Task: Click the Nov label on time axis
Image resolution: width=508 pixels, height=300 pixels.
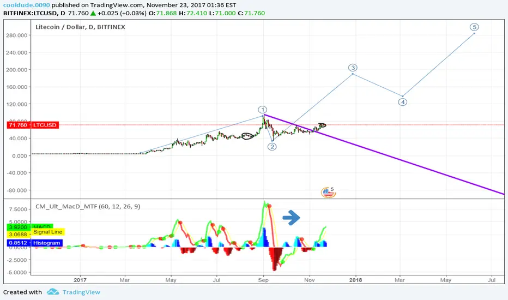Action: point(310,280)
